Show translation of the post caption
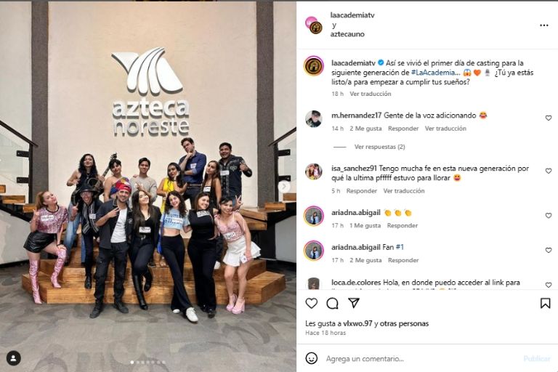 (370, 94)
